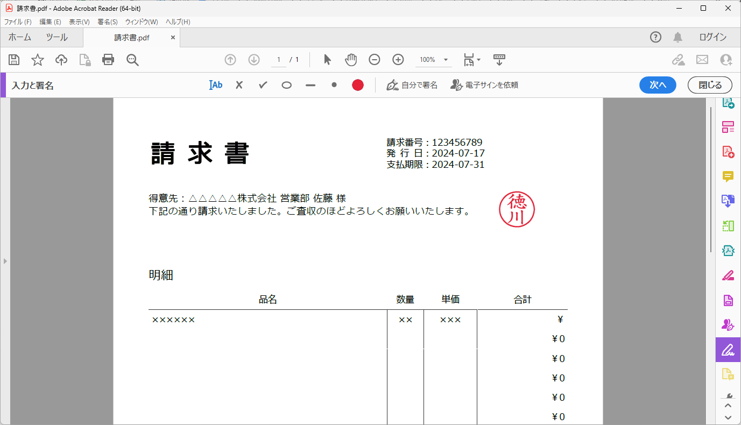Expand the left navigation pane
Image resolution: width=741 pixels, height=425 pixels.
5,261
